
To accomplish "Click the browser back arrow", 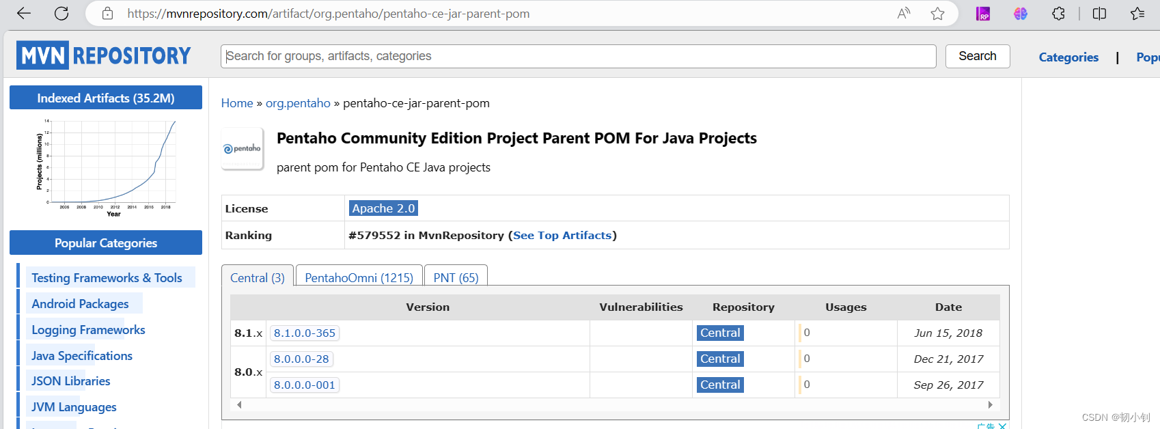I will [x=24, y=14].
